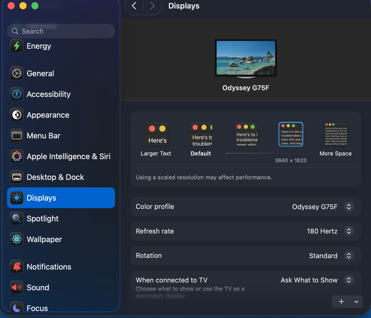This screenshot has width=371, height=318.
Task: Click the Sound speaker icon
Action: [x=17, y=287]
